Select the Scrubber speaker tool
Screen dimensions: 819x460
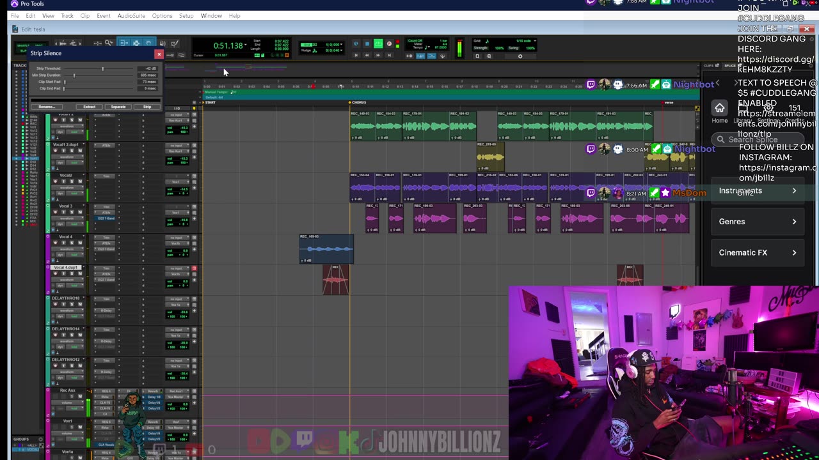pos(163,43)
